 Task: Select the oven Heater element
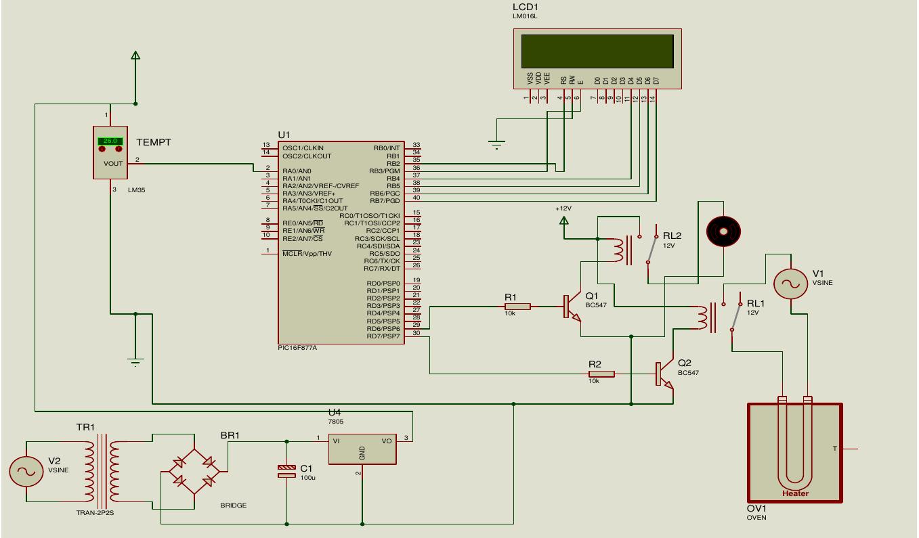coord(795,443)
